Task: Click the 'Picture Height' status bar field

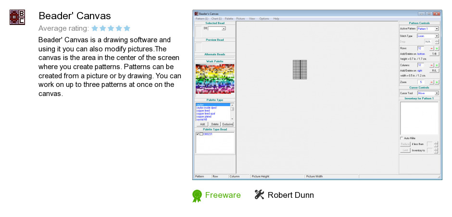Action: pyautogui.click(x=277, y=176)
